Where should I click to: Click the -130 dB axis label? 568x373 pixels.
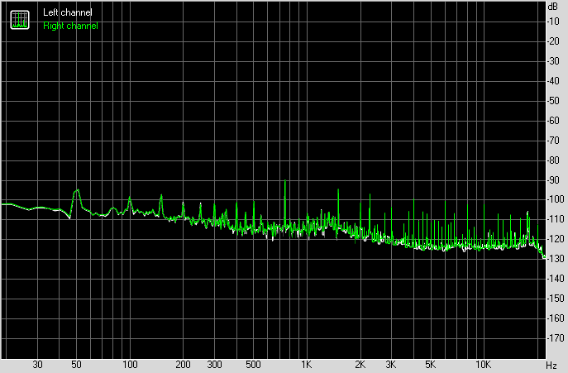pyautogui.click(x=556, y=259)
